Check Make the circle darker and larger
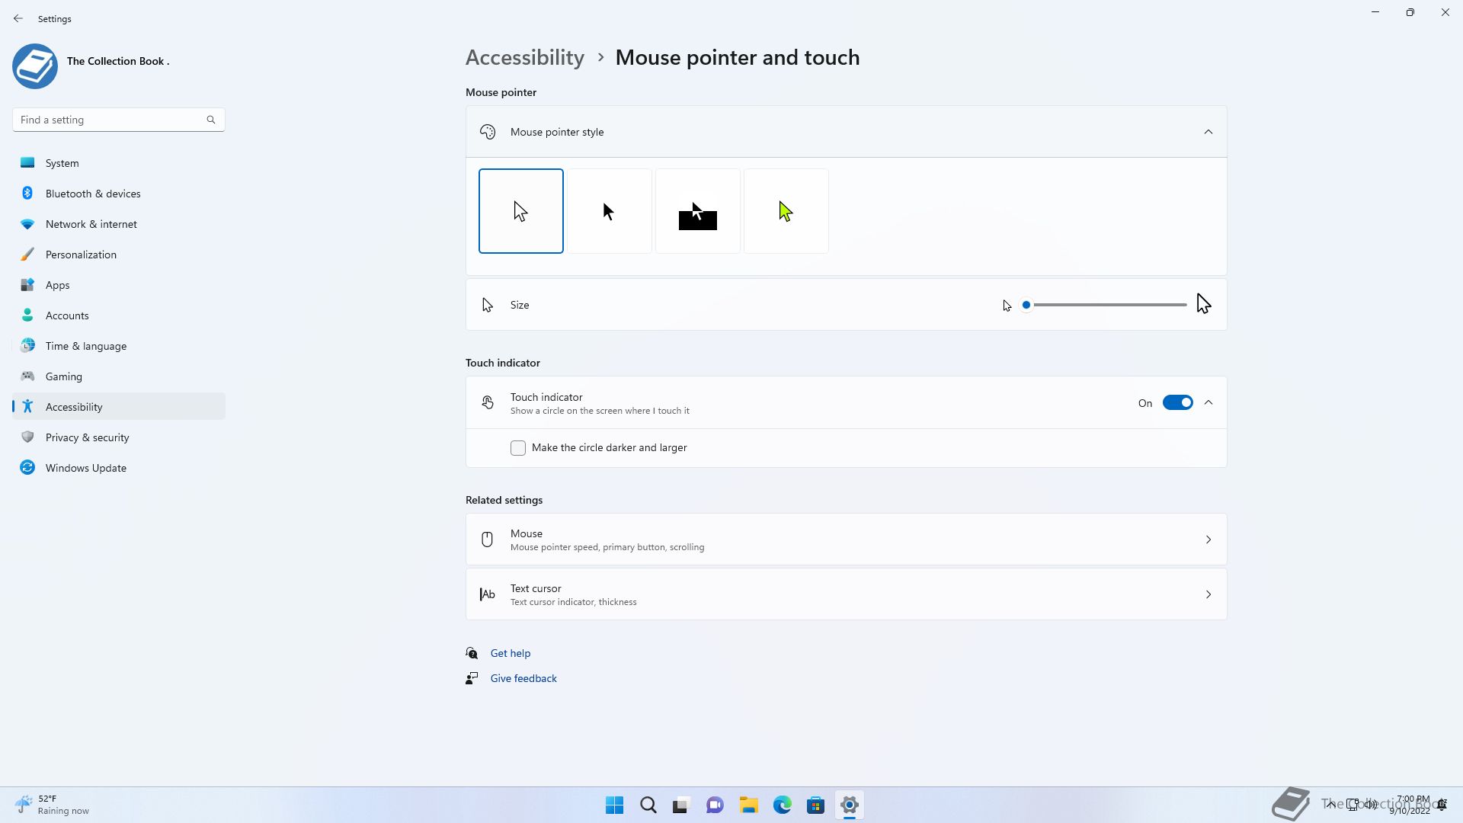1463x823 pixels. 518,448
